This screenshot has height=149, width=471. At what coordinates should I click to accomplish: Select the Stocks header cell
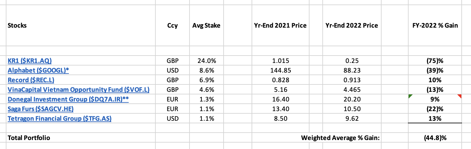pos(81,25)
